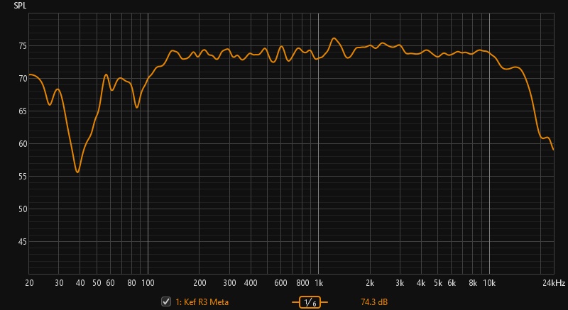Click the 74.3 dB level readout

[374, 302]
